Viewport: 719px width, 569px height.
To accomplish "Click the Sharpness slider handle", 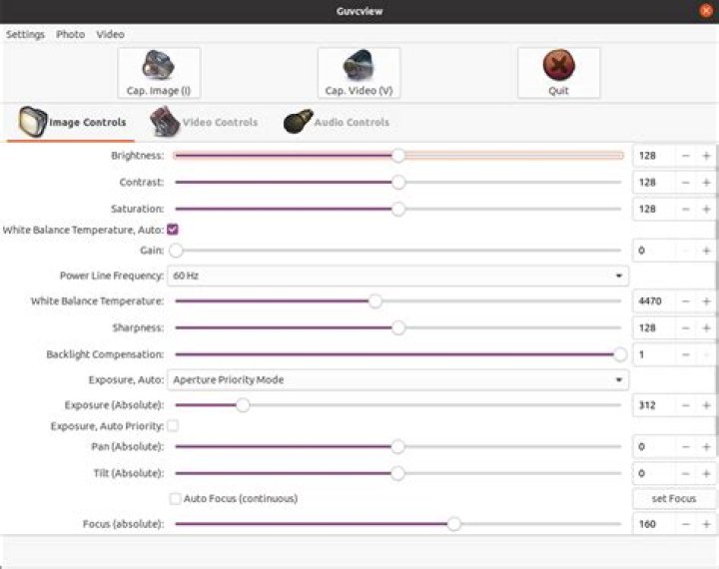I will point(398,327).
